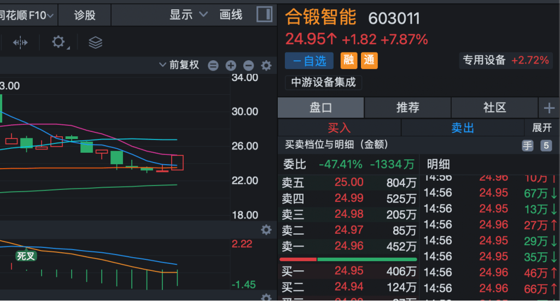Switch to the 社区 tab
This screenshot has width=560, height=301.
point(494,108)
